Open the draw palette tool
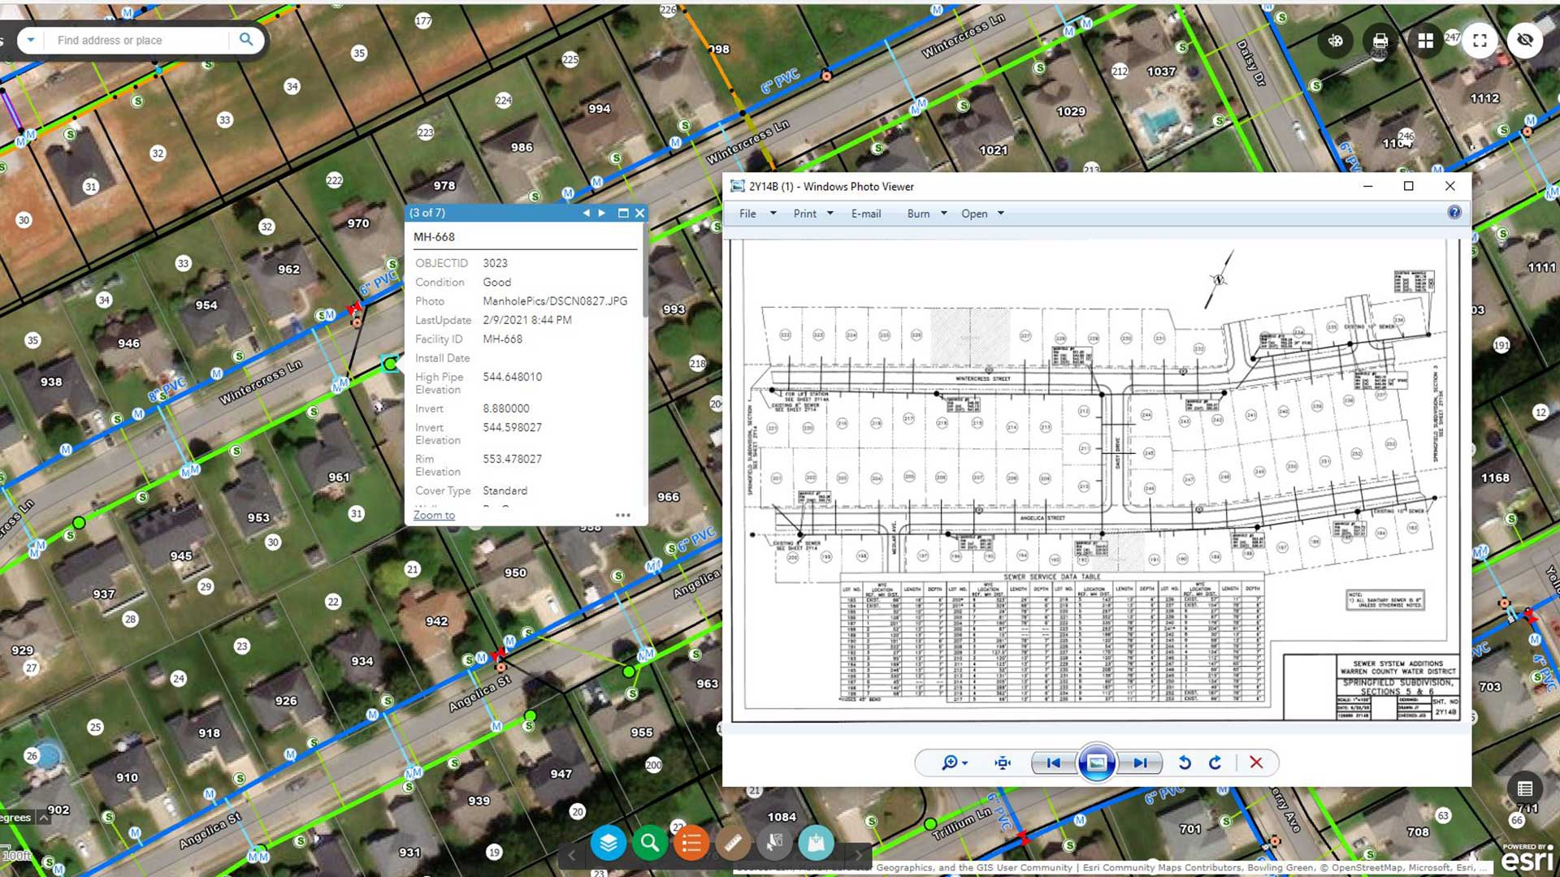 coord(1335,41)
